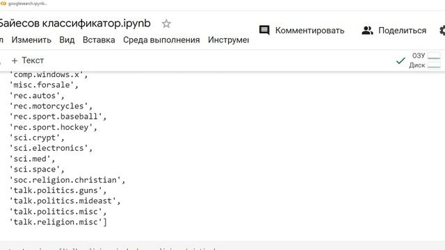Add a text cell with + Текст

[x=28, y=60]
